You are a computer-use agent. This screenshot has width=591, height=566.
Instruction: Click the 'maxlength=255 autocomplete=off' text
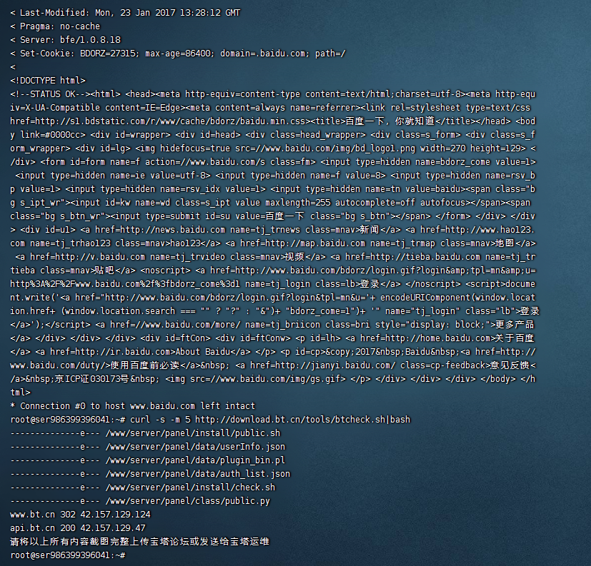pos(340,203)
